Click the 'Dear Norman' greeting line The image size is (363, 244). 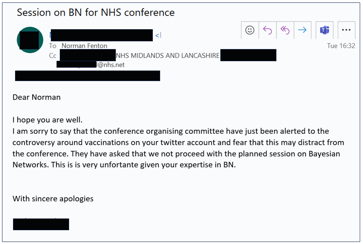click(x=37, y=97)
